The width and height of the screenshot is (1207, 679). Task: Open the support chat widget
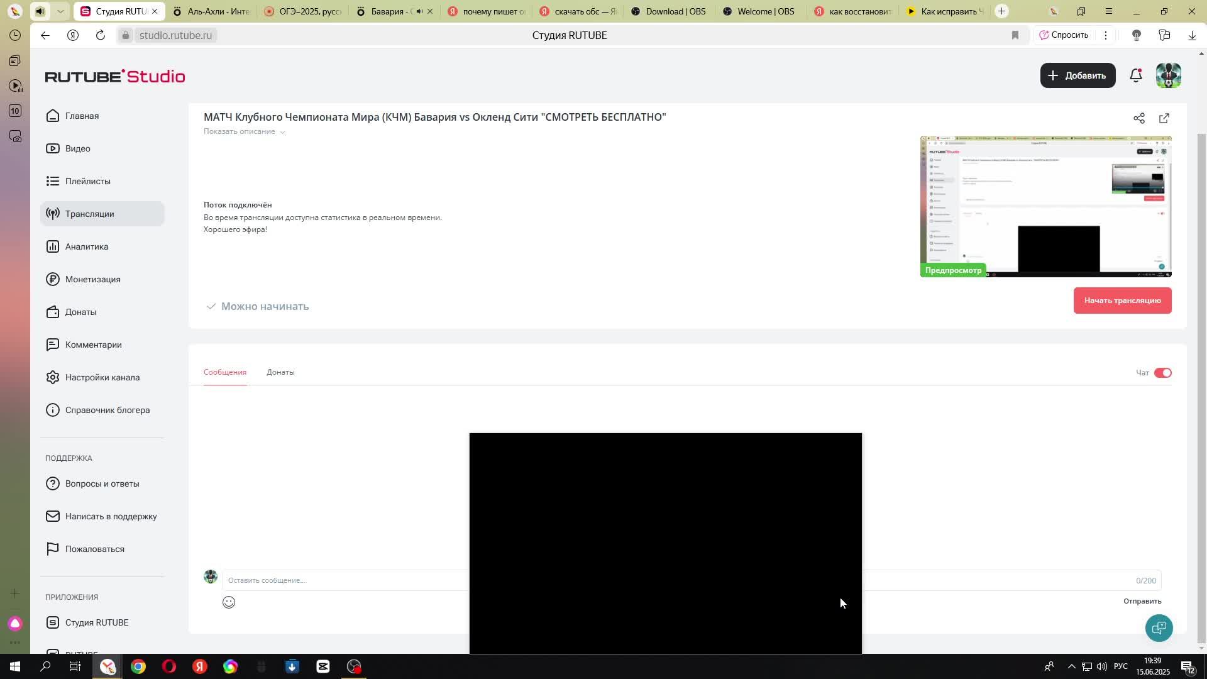tap(1159, 627)
